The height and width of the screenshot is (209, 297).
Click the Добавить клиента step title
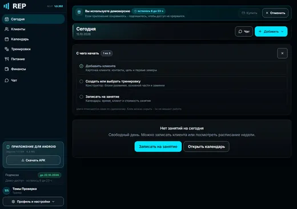(101, 66)
